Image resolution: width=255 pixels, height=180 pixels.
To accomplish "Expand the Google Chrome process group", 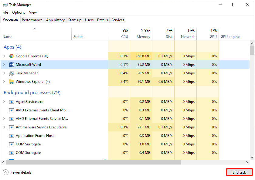I will (x=4, y=56).
